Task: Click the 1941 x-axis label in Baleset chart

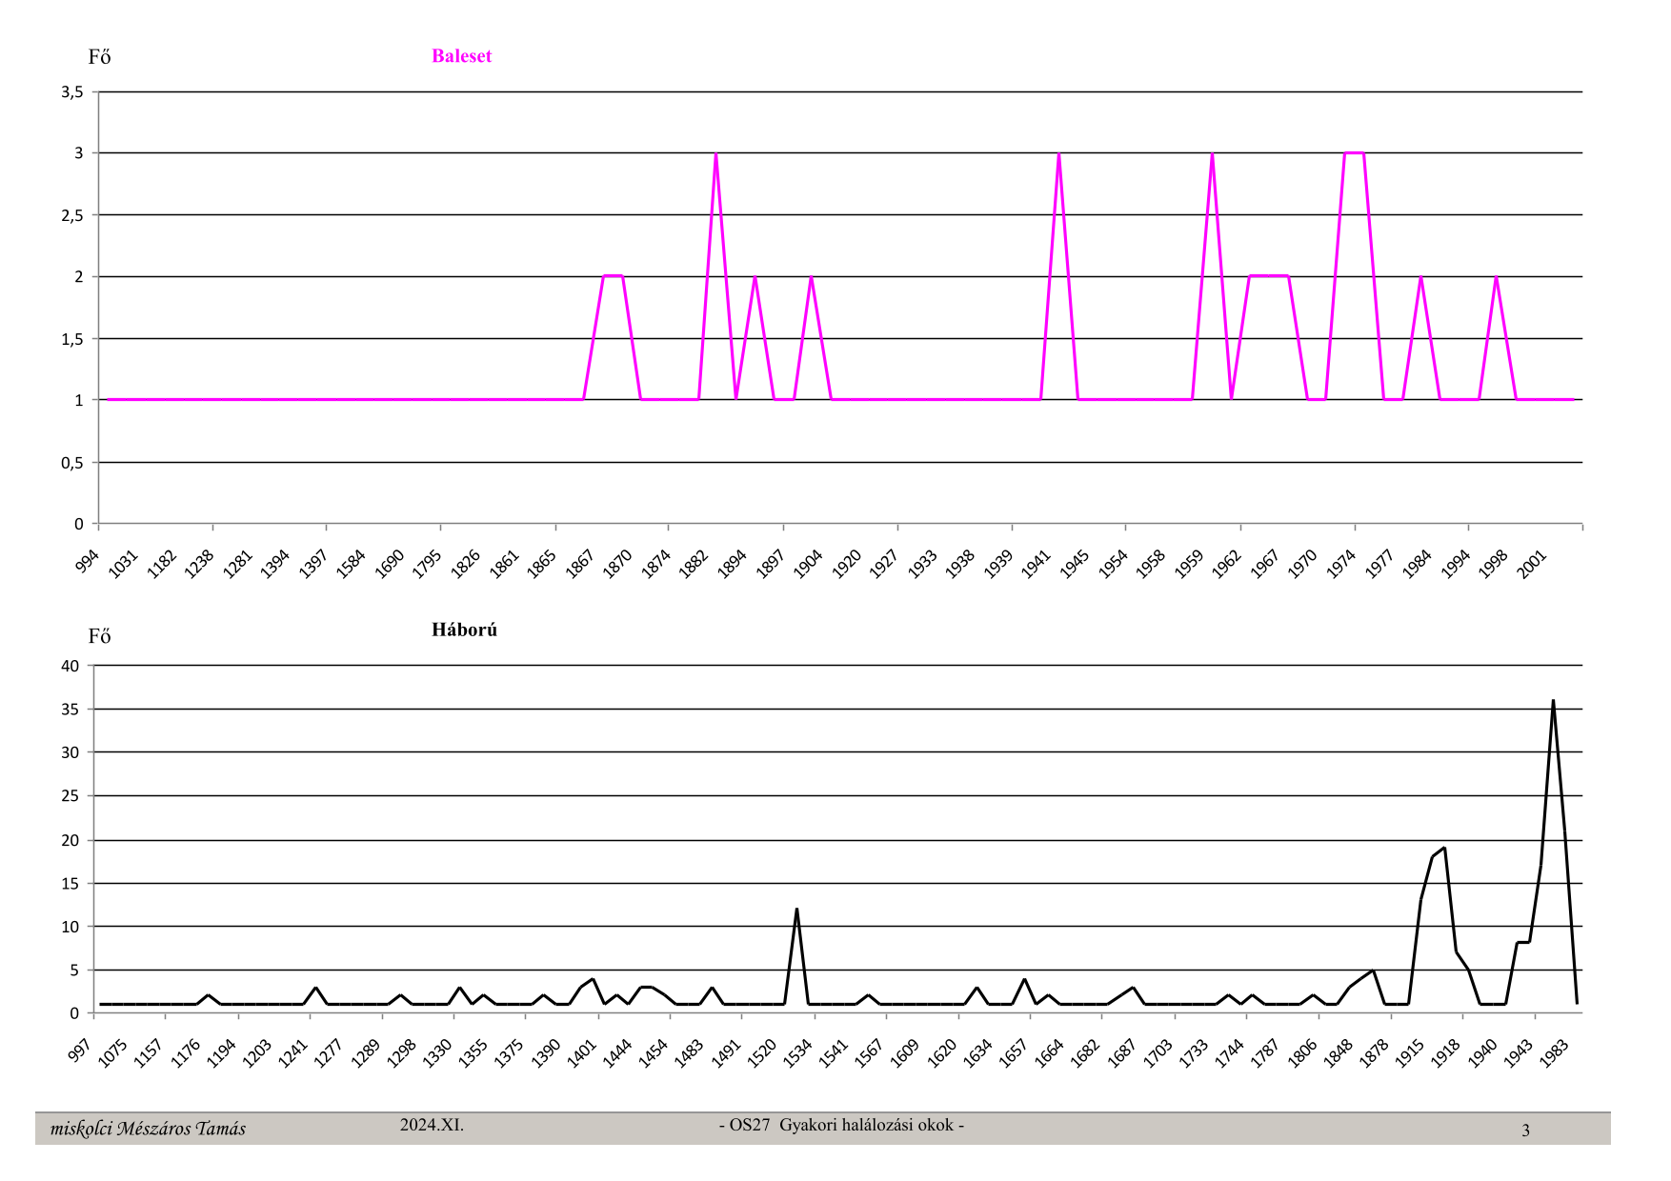Action: click(x=1036, y=565)
